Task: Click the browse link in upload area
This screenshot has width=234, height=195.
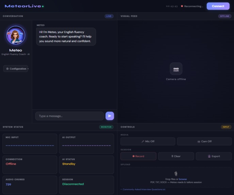Action: pos(183,179)
